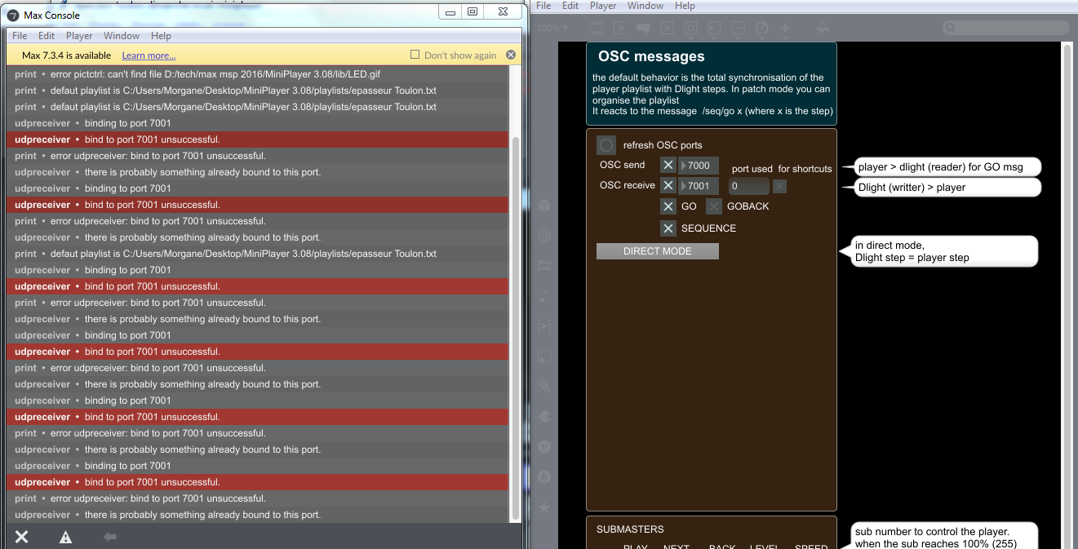
Task: Open the audio note icon in left sidebar
Action: pyautogui.click(x=544, y=295)
